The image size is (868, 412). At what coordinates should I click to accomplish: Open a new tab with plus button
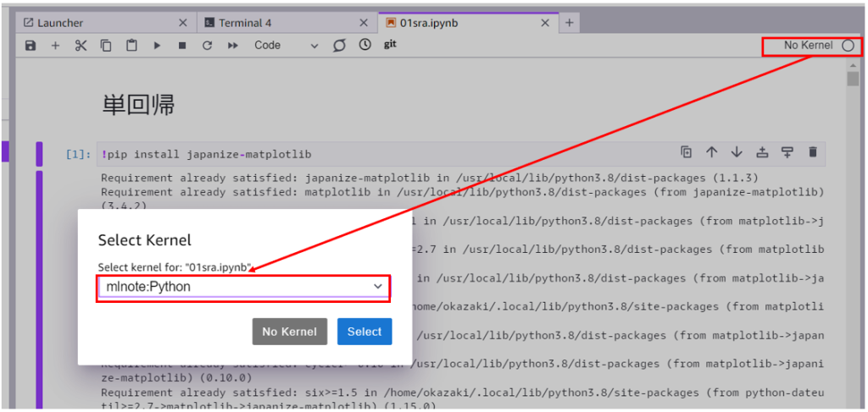click(569, 23)
